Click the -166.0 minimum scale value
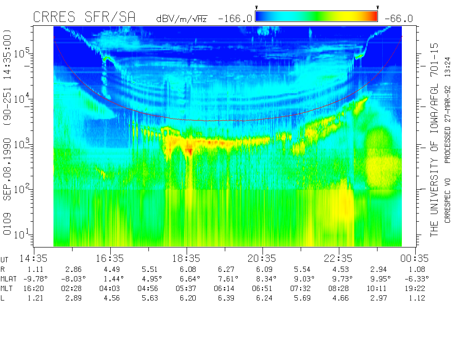 point(234,19)
